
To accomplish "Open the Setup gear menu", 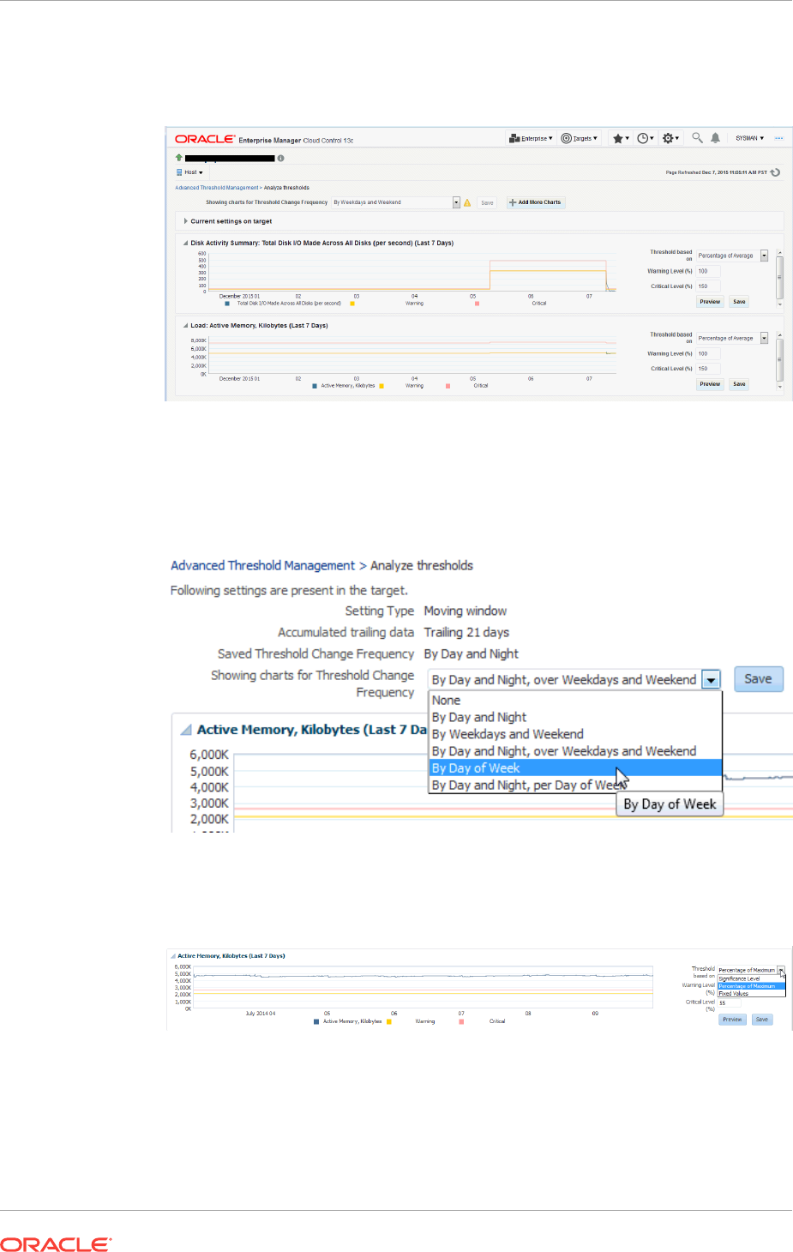I will (671, 138).
